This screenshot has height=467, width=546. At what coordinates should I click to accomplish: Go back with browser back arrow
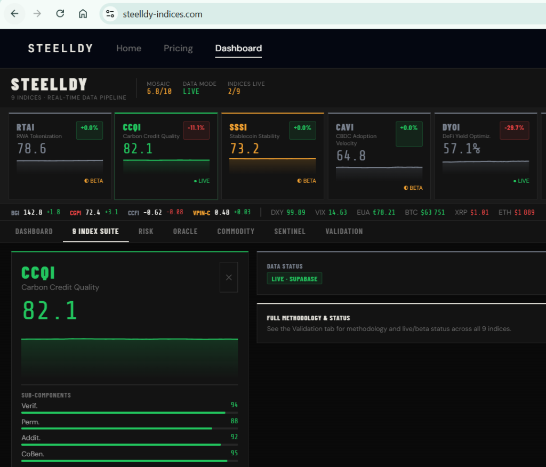(x=14, y=13)
